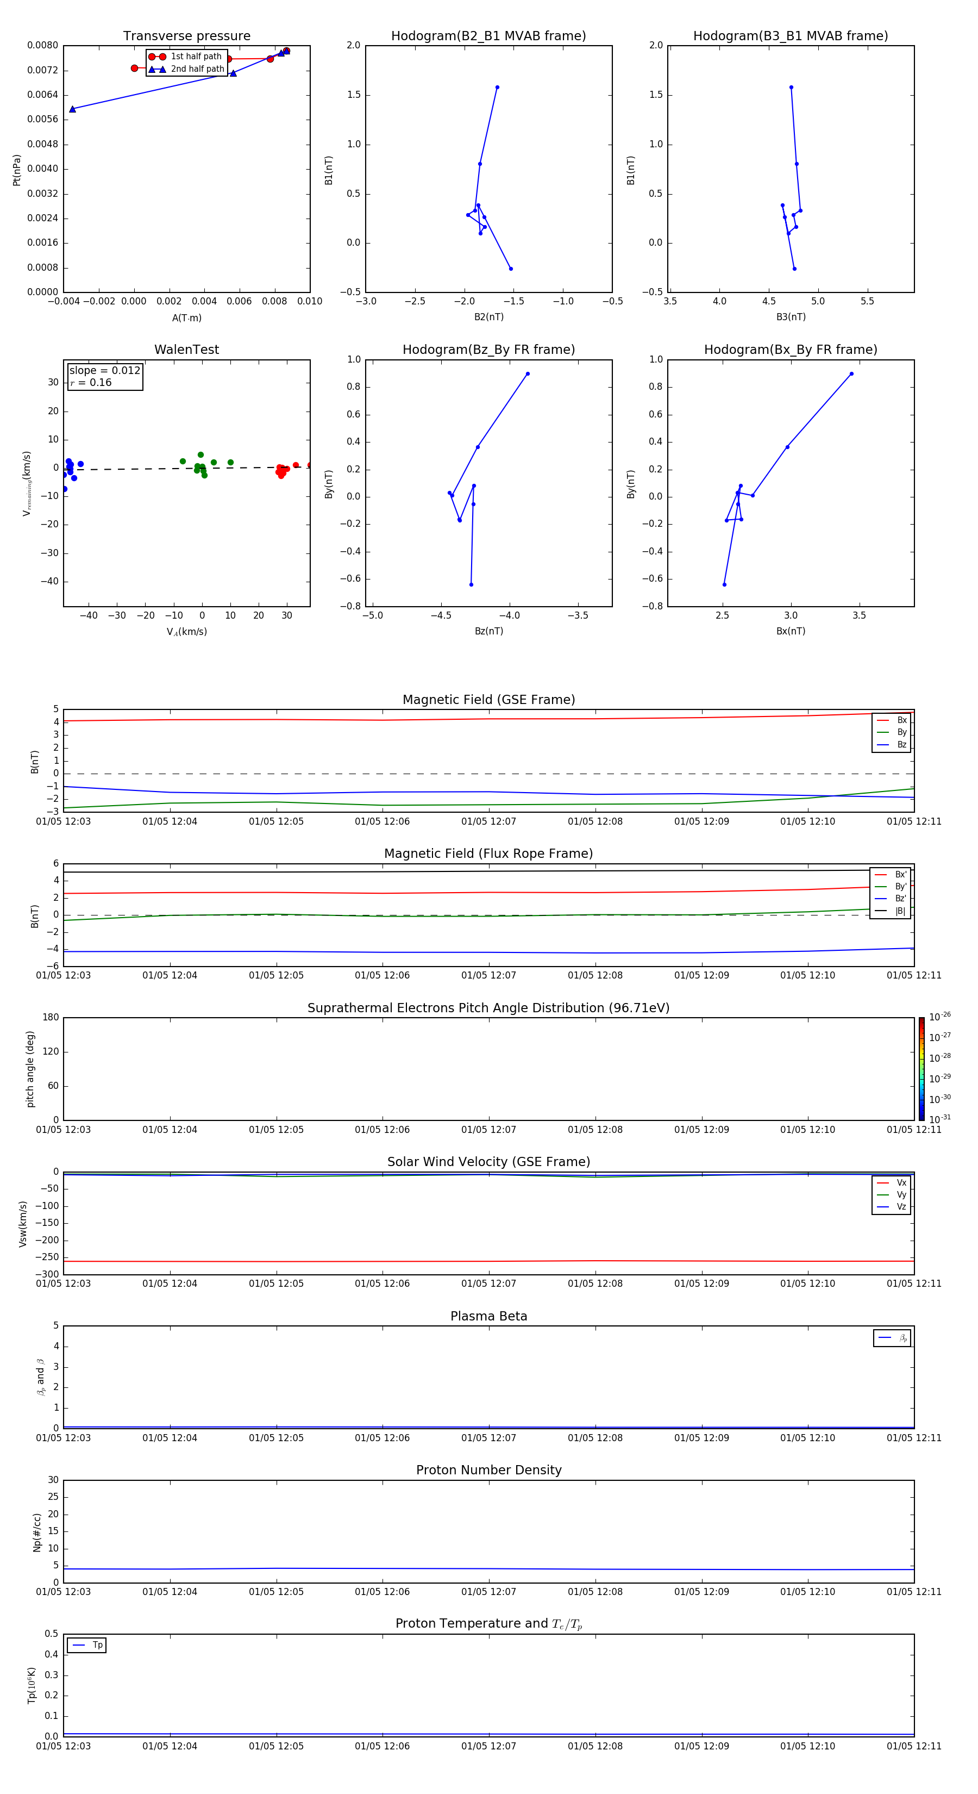The height and width of the screenshot is (1794, 978).
Task: Click the 'pitch angle (deg)' y-axis label
Action: point(30,1069)
